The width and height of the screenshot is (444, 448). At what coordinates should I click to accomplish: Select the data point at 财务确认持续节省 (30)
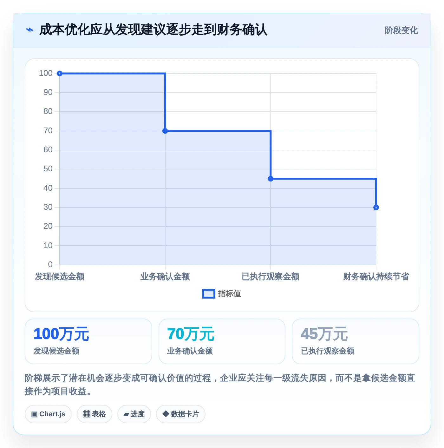[x=376, y=208]
